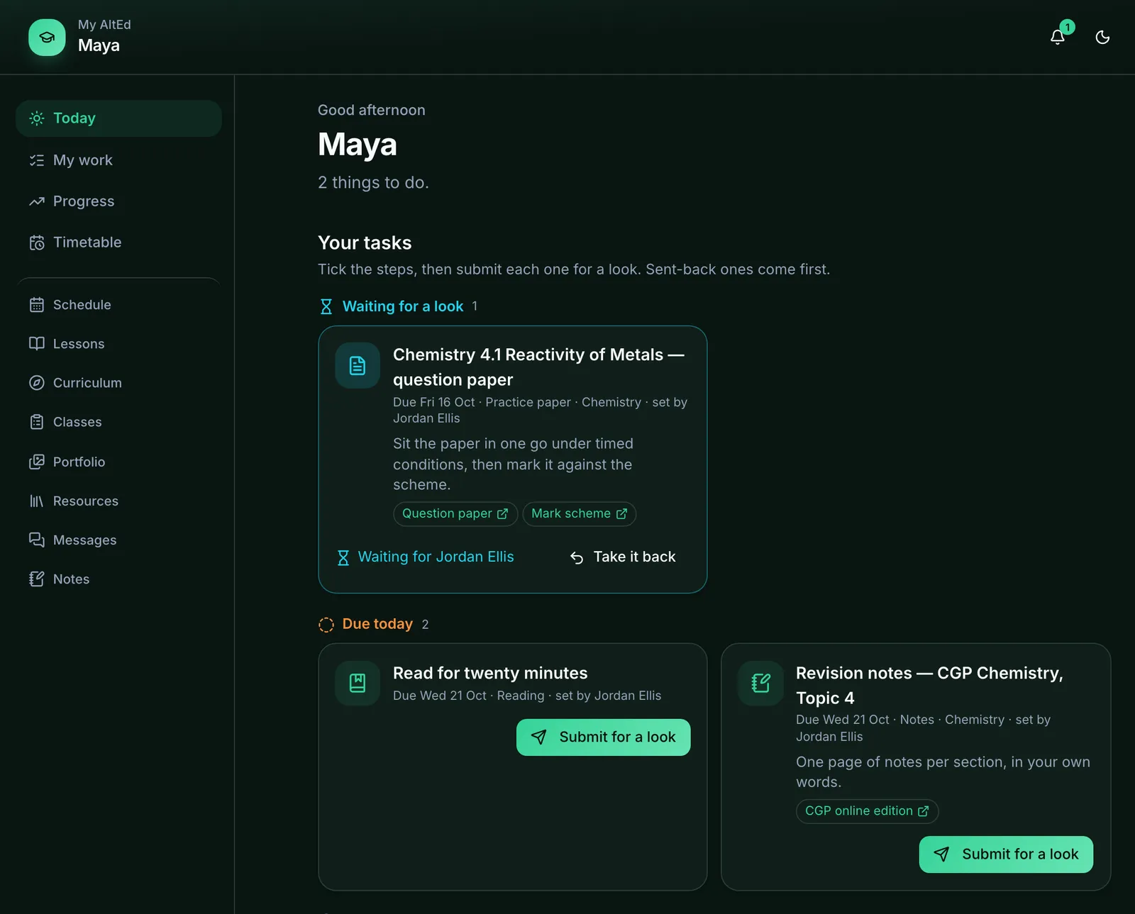Select Chemistry 4.1 Reactivity of Metals title
This screenshot has height=914, width=1135.
click(538, 367)
